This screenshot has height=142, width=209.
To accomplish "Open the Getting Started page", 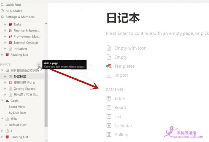I will (x=25, y=88).
